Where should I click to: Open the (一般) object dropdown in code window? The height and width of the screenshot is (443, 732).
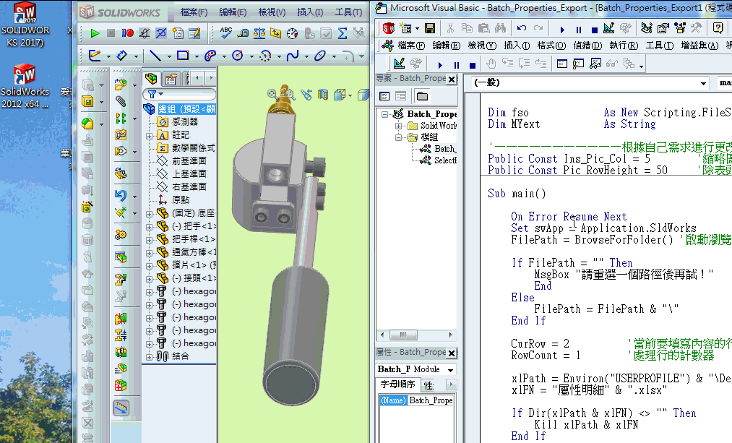[x=703, y=83]
